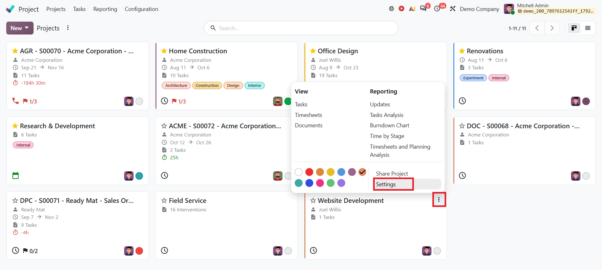Pick the pink color swatch
The height and width of the screenshot is (270, 602).
pyautogui.click(x=320, y=183)
